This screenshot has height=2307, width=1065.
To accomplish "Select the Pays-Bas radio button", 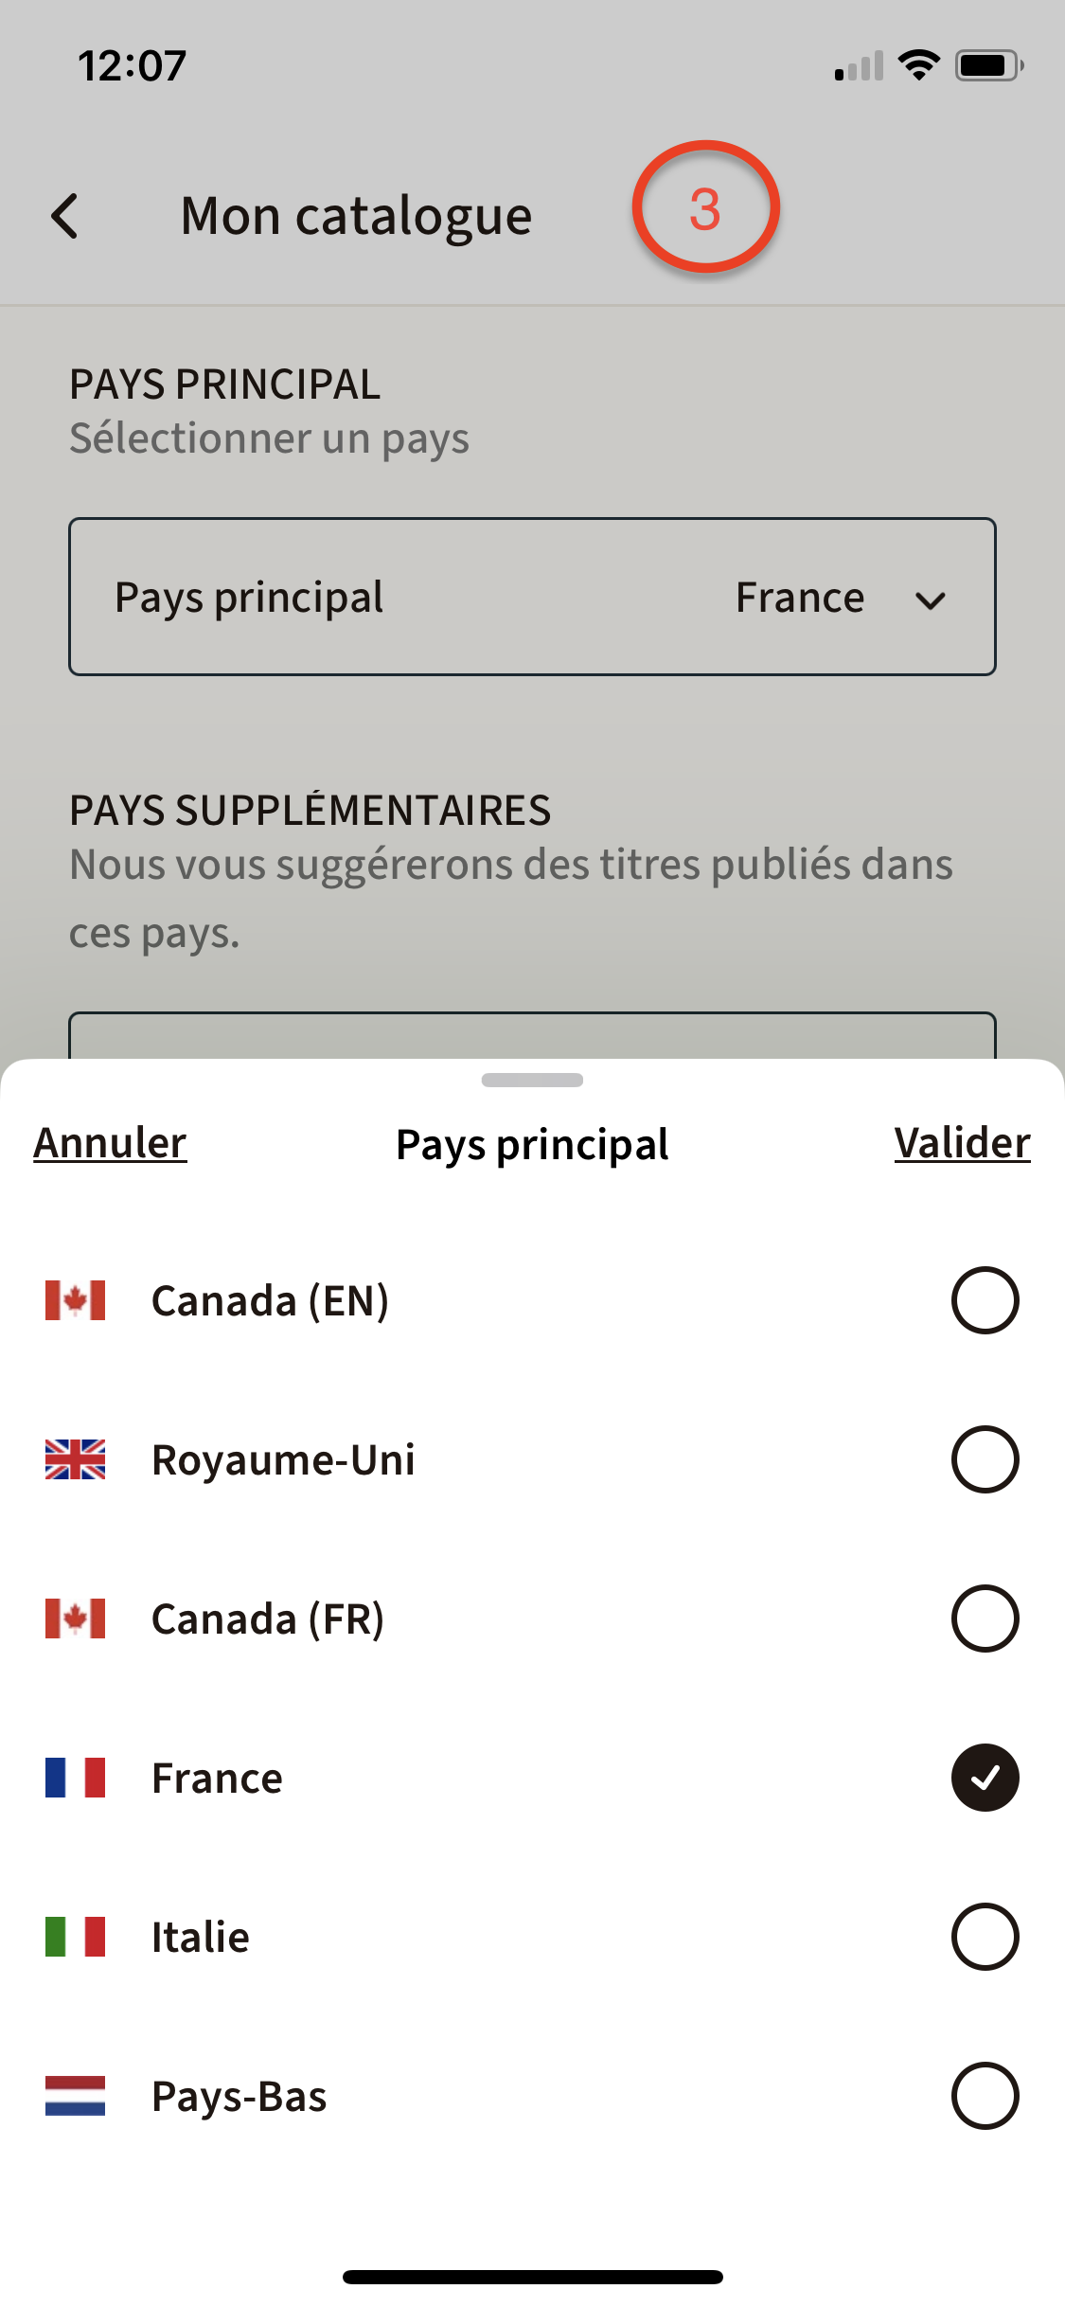I will tap(985, 2096).
